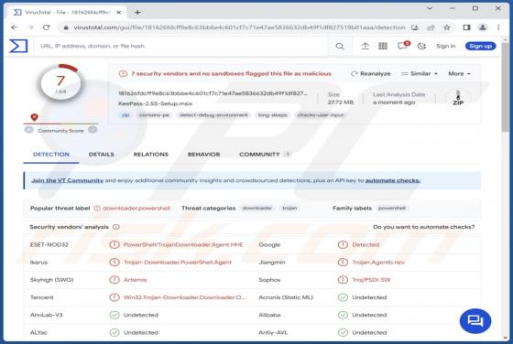The height and width of the screenshot is (344, 513).
Task: Click the detect-debug-environment tag
Action: [213, 115]
